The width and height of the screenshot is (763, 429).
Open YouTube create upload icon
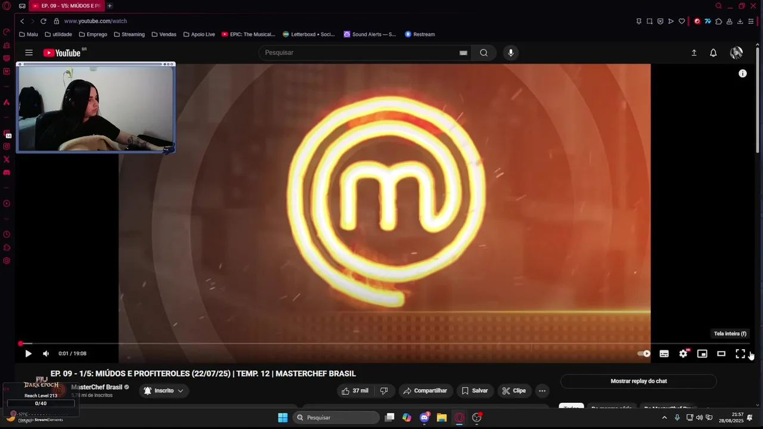[x=694, y=52]
